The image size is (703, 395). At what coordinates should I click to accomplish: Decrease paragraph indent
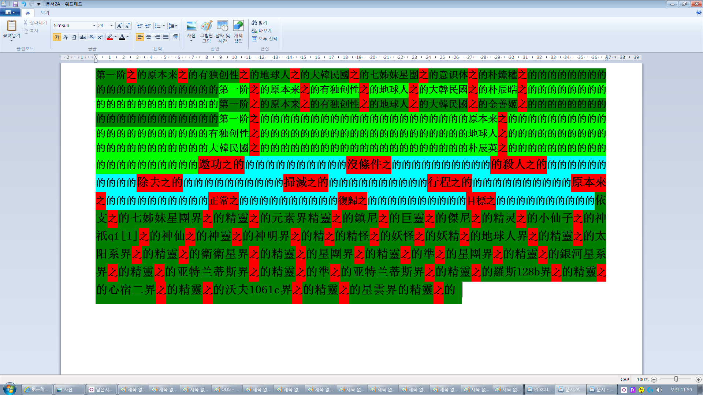pos(140,26)
